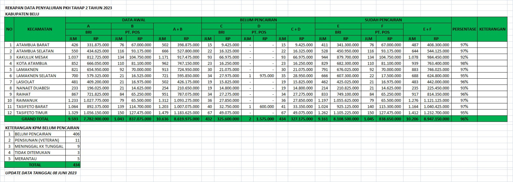Select the 92% percentage for KAKULUK MESAK
The height and width of the screenshot is (182, 513).
(464, 57)
